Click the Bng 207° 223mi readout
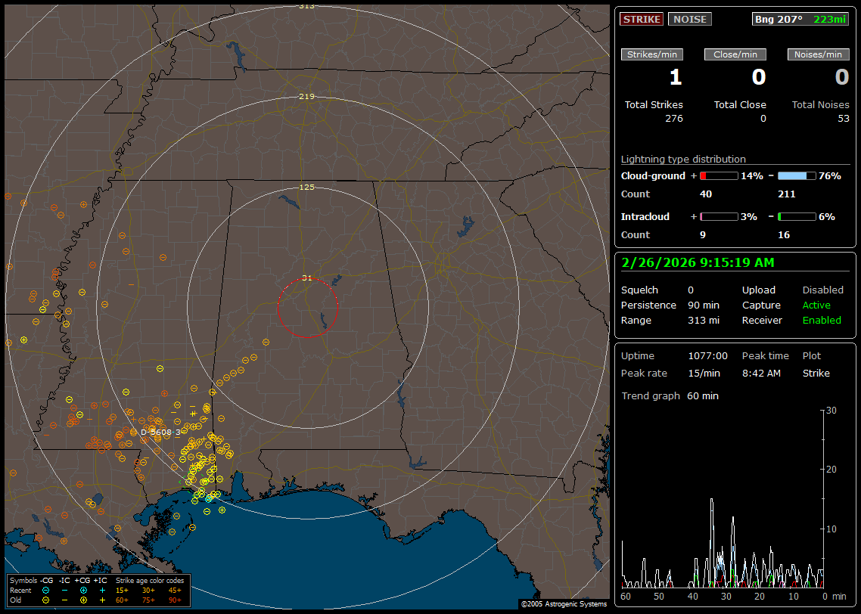Screen dimensions: 861x614 click(800, 19)
